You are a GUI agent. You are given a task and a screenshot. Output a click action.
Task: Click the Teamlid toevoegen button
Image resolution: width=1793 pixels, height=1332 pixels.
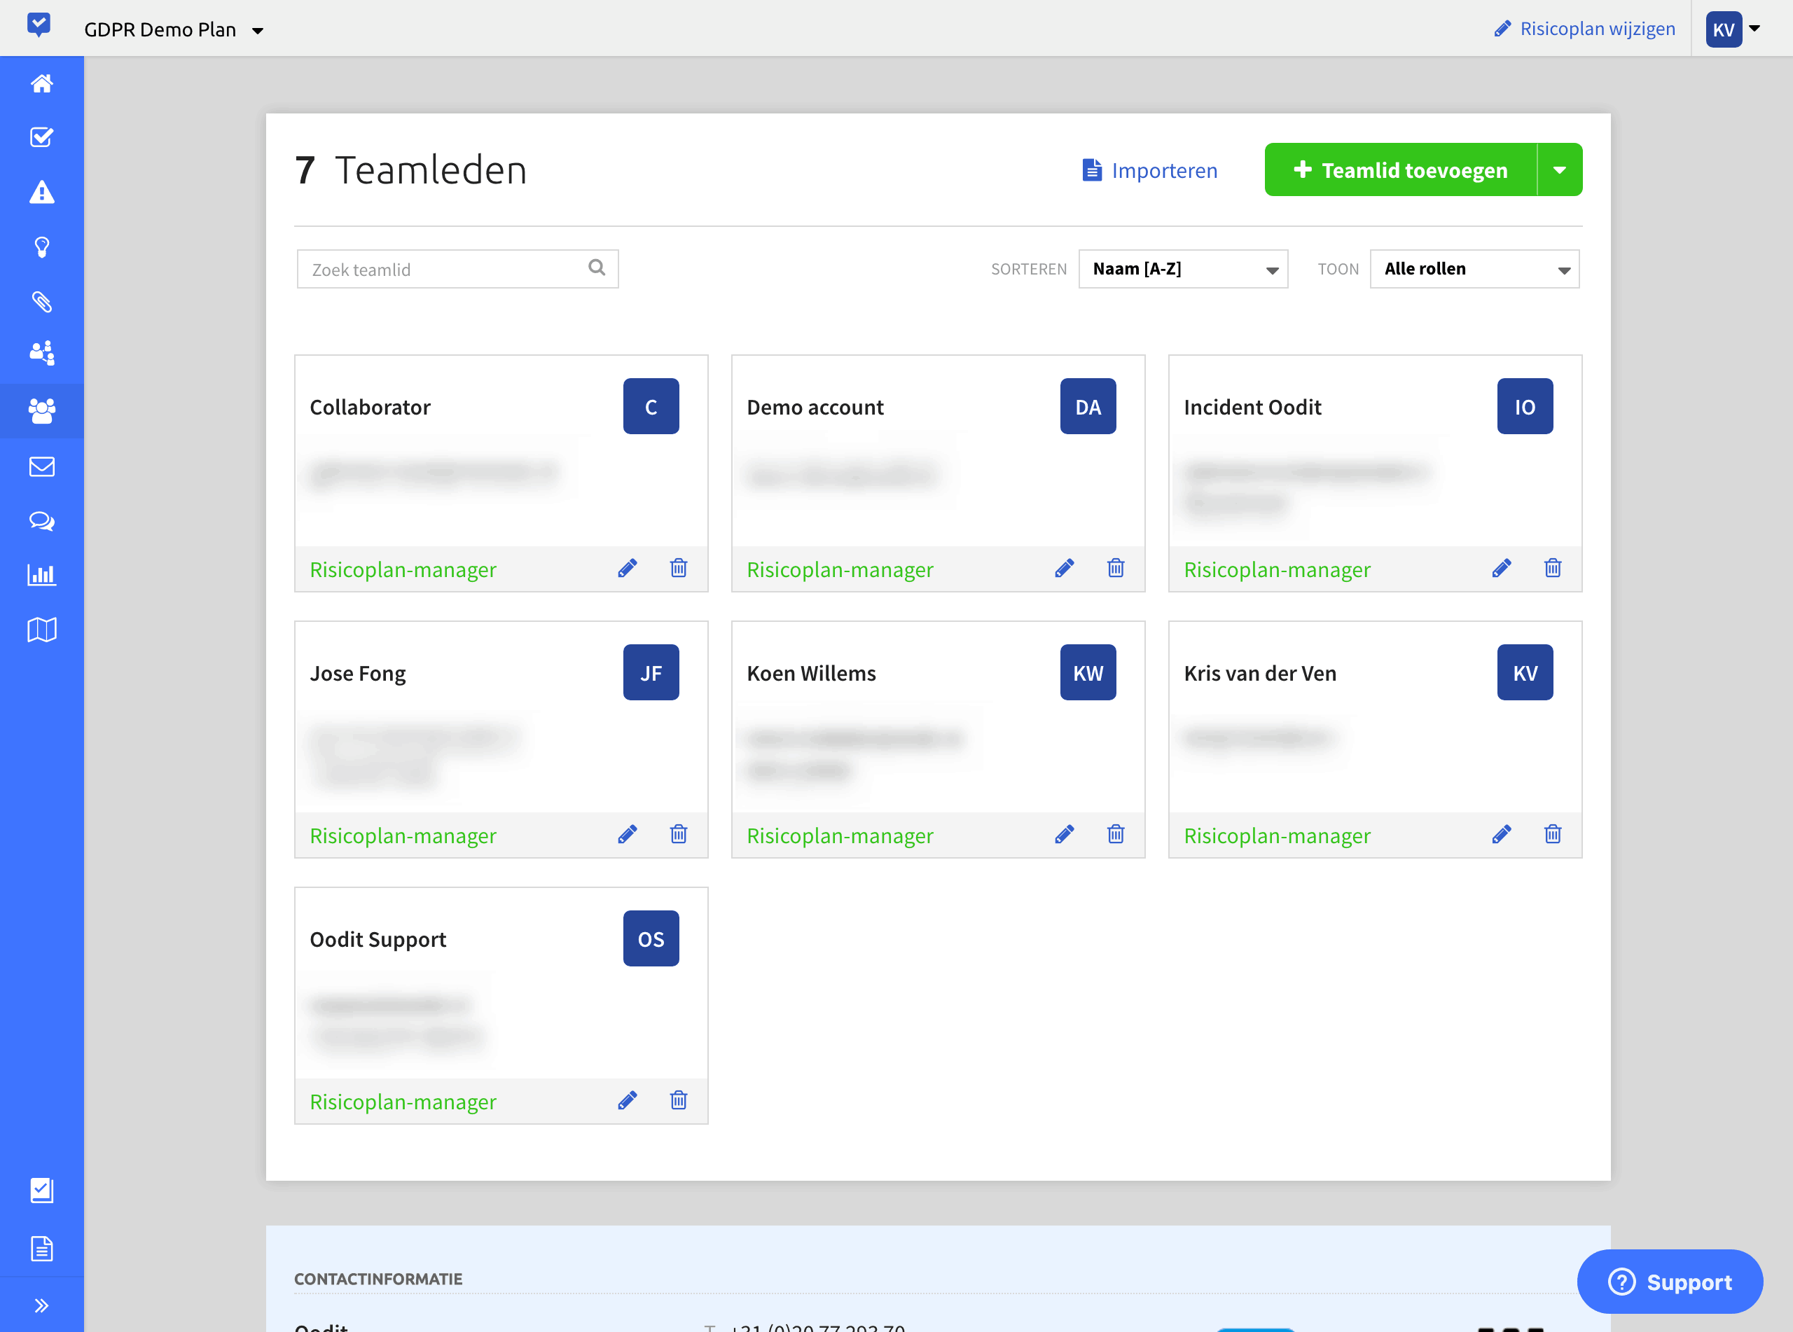pyautogui.click(x=1401, y=170)
